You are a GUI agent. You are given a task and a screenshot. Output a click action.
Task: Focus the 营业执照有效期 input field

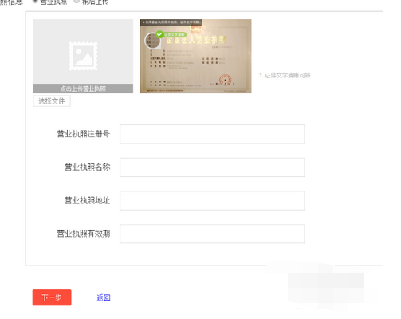pos(212,234)
